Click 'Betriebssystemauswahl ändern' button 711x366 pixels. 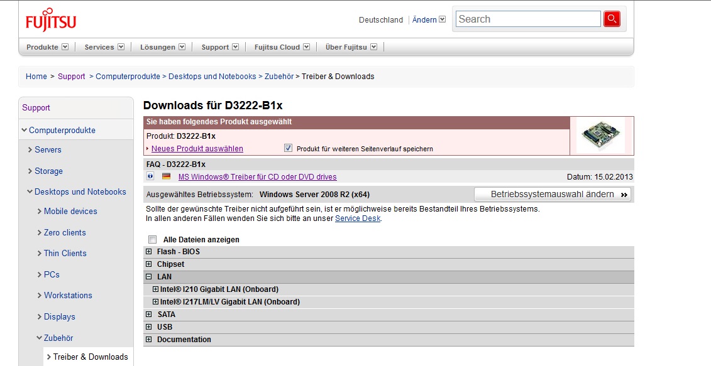553,195
